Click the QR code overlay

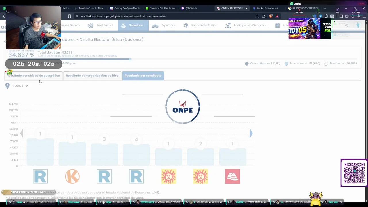(x=354, y=173)
